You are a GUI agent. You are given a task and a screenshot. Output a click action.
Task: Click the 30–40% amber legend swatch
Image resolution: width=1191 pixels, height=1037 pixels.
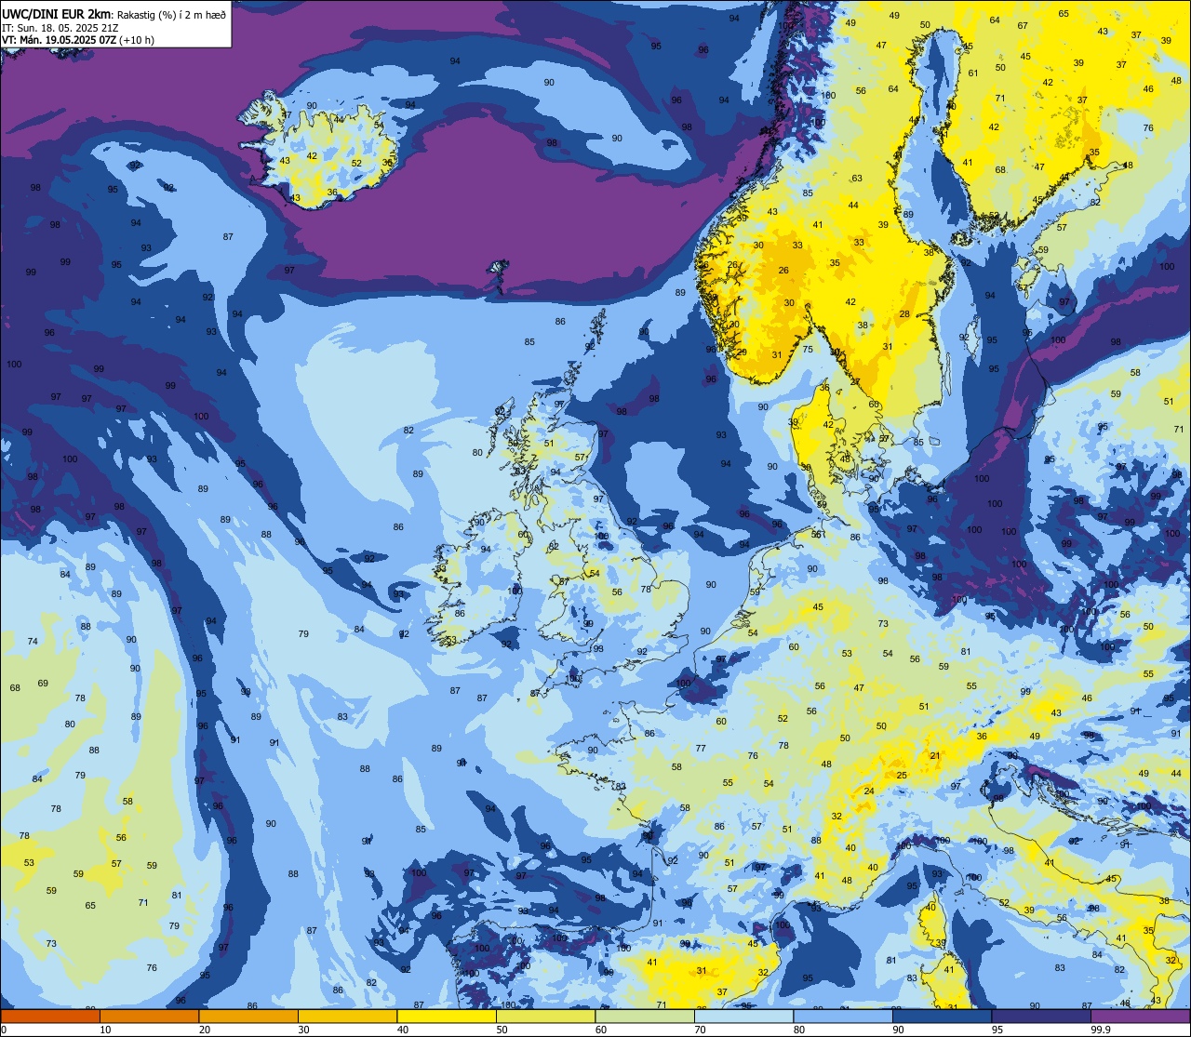(347, 1017)
